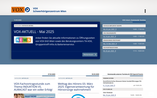157x98 pixels.
Task: Click the 14:00 – 17:00 Uhr time
Action: [x=139, y=37]
